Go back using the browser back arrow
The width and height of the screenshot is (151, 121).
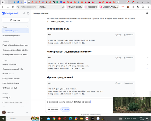click(x=3, y=7)
